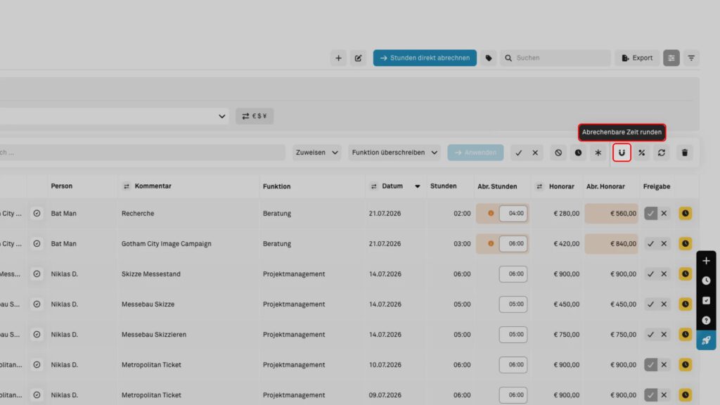Click the checkbox task icon in the right sidebar
Viewport: 720px width, 405px height.
click(x=706, y=300)
